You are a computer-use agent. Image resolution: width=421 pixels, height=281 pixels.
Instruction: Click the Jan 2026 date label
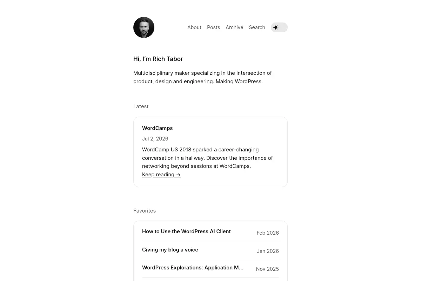268,251
